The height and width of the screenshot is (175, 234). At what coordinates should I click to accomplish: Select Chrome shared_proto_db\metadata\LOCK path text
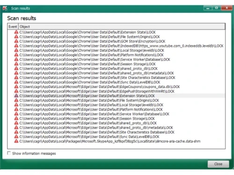click(x=96, y=73)
